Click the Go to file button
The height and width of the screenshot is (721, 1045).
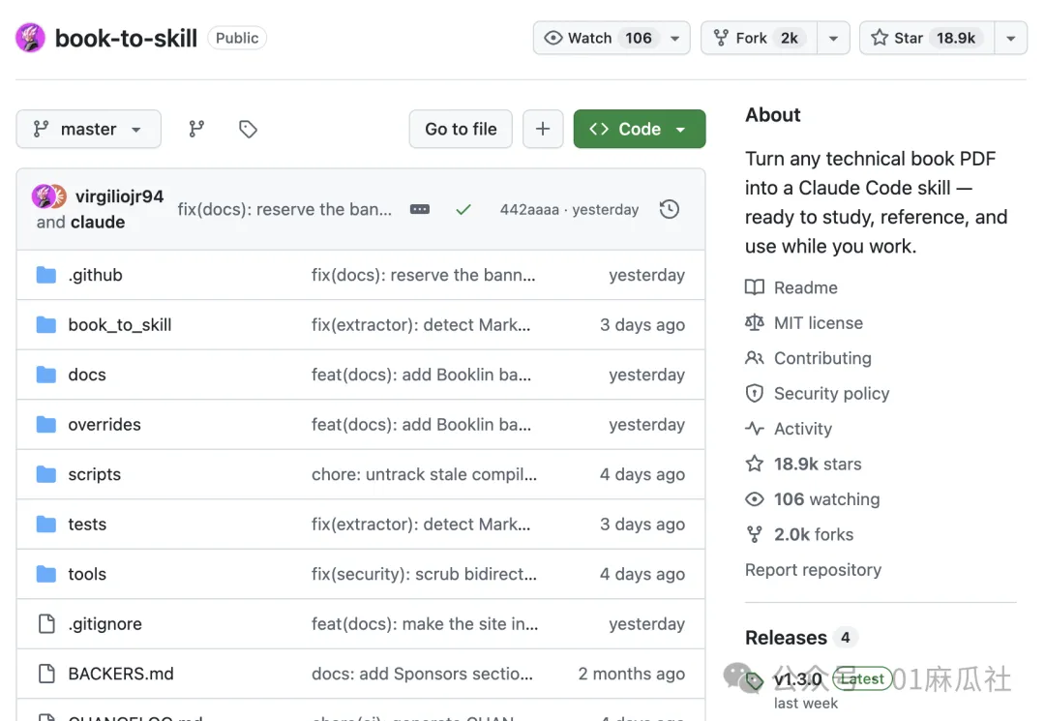point(461,129)
